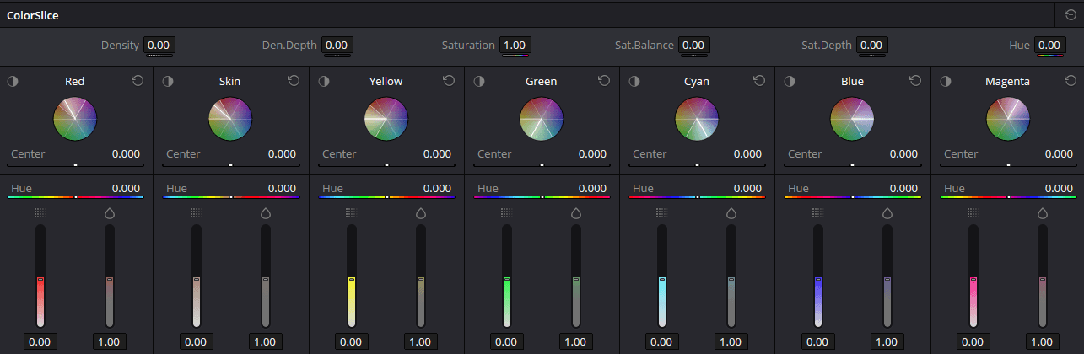Toggle the Cyan slice highlight icon
Image resolution: width=1084 pixels, height=354 pixels.
pyautogui.click(x=634, y=81)
